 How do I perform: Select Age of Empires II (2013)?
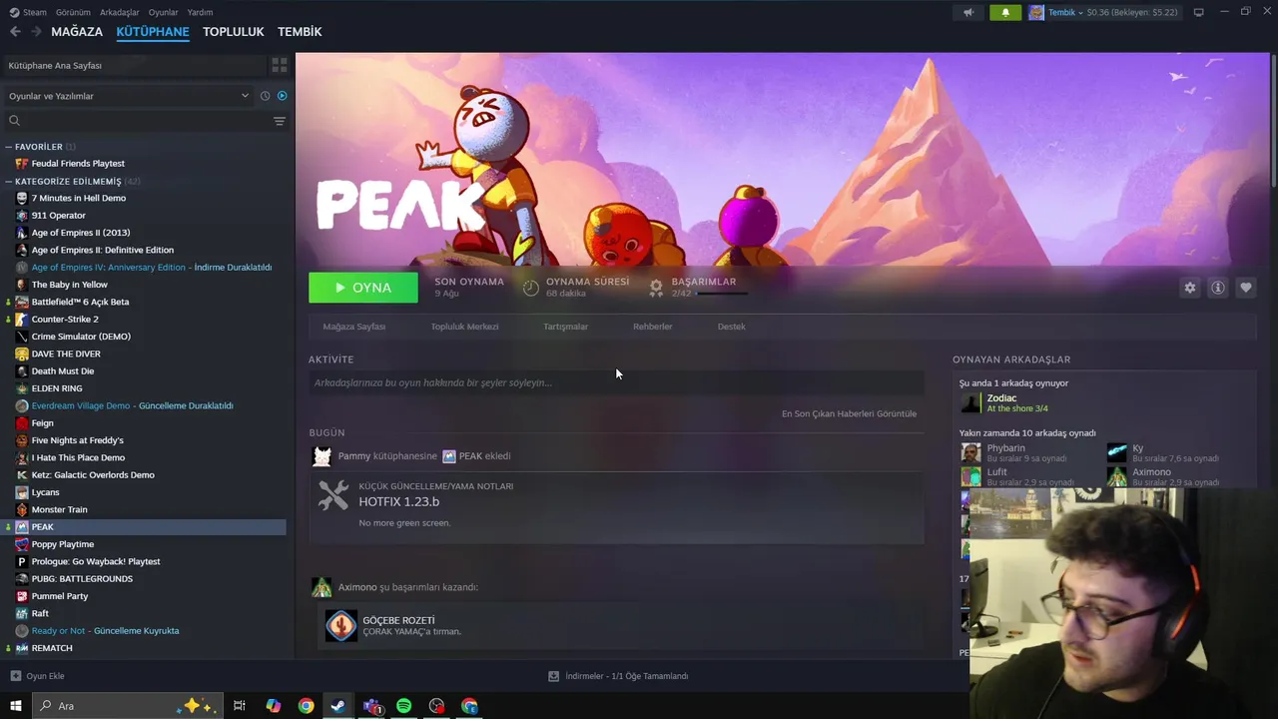click(81, 233)
